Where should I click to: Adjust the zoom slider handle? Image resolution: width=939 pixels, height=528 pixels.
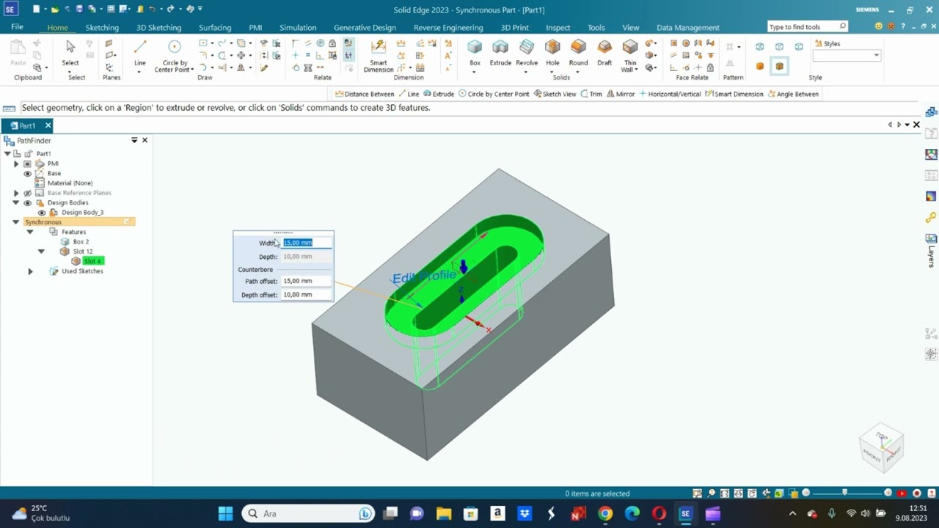pos(844,493)
